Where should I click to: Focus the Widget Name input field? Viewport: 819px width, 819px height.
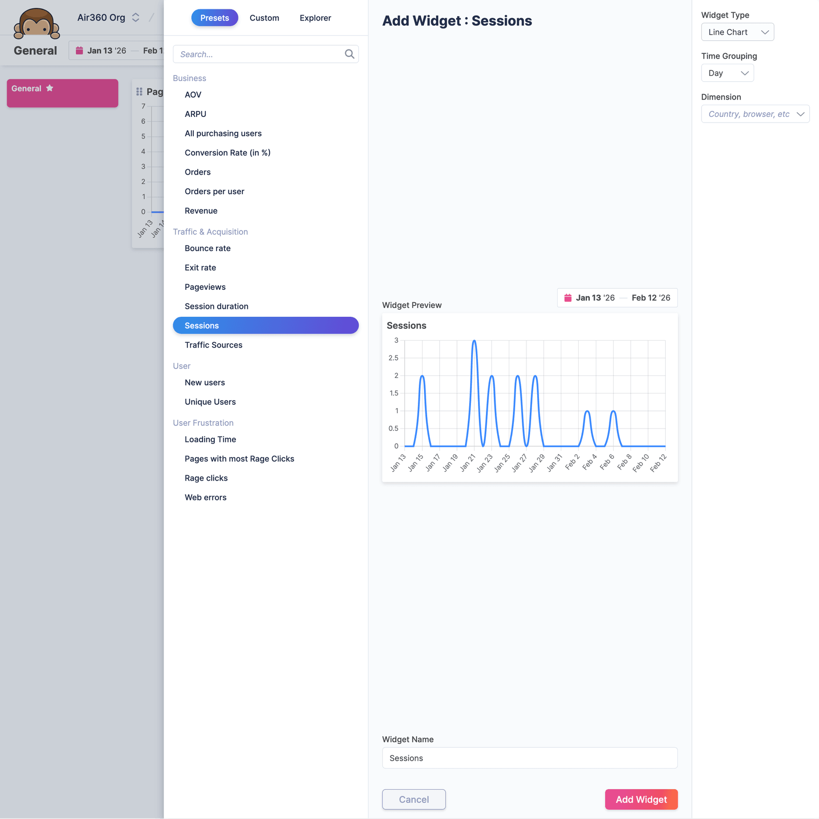(529, 758)
